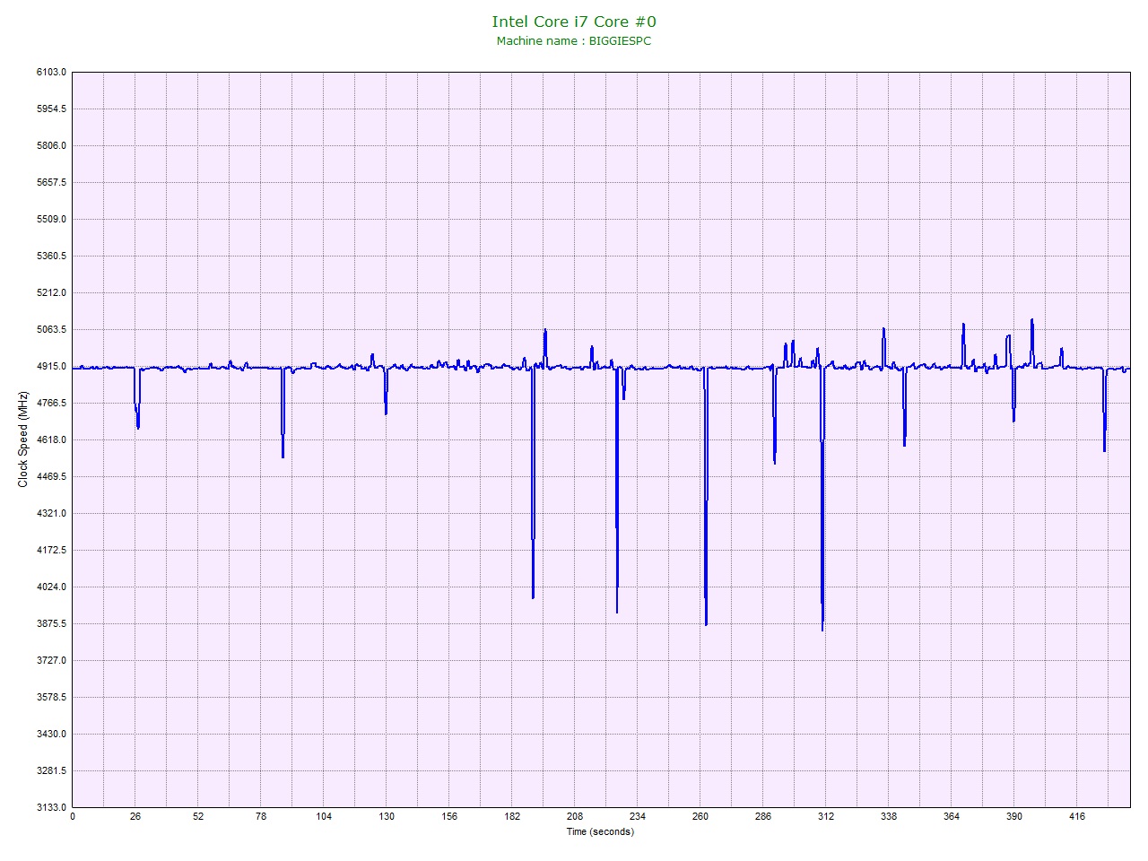1148x861 pixels.
Task: Click the x-axis tick label 78
Action: click(x=261, y=816)
